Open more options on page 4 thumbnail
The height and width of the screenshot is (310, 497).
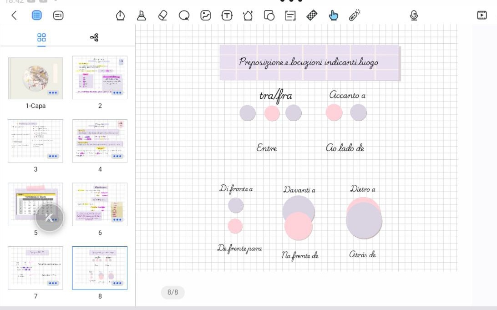(x=117, y=156)
